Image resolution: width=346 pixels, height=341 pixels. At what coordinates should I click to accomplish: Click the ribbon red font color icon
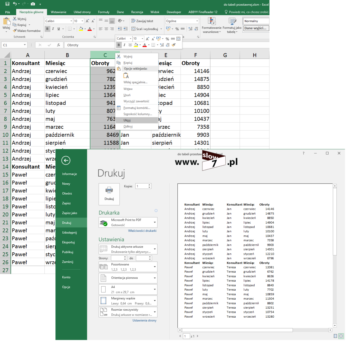click(x=90, y=29)
